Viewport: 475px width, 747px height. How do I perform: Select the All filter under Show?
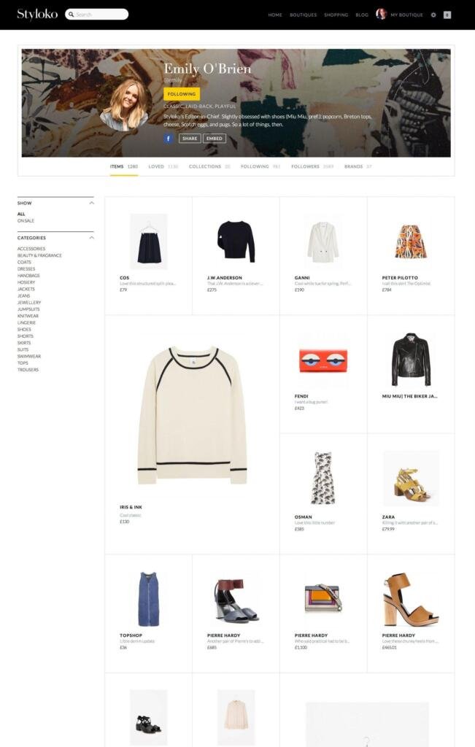[x=21, y=214]
